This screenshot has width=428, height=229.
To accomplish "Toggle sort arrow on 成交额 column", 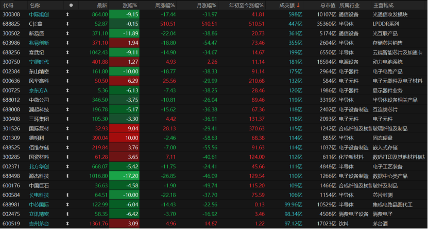I will (x=298, y=5).
